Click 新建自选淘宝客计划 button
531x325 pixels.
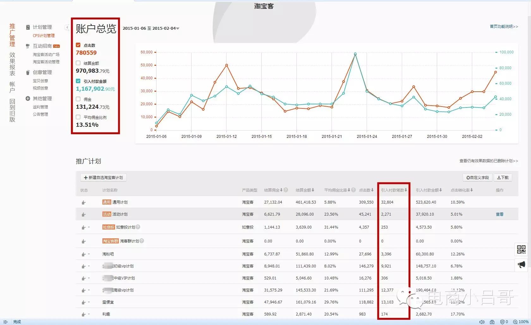103,178
